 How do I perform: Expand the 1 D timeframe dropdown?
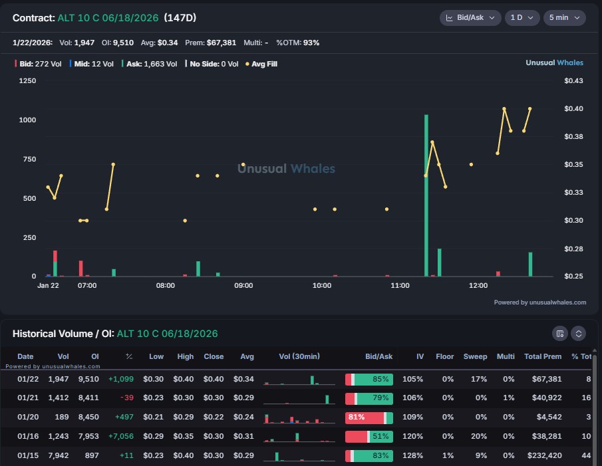(x=522, y=18)
